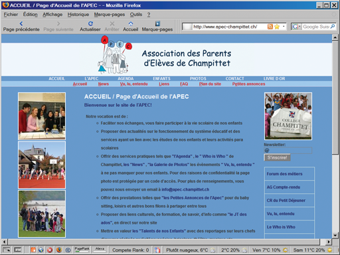Viewport: 340px width, 255px height.
Task: Select the L'APEC site tab
Action: coord(91,78)
